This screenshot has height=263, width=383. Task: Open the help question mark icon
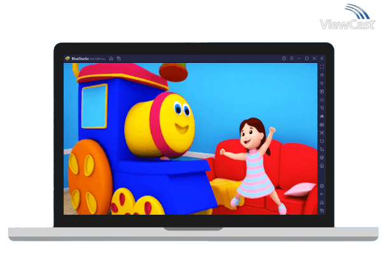[284, 58]
